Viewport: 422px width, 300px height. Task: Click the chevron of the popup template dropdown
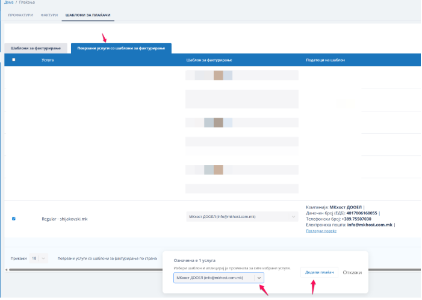[x=259, y=277]
